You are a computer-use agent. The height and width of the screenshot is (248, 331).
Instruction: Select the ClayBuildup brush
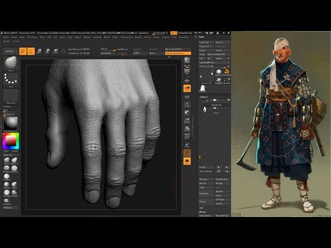7,177
